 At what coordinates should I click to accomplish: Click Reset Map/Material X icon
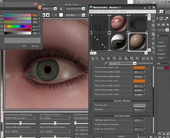109,58
